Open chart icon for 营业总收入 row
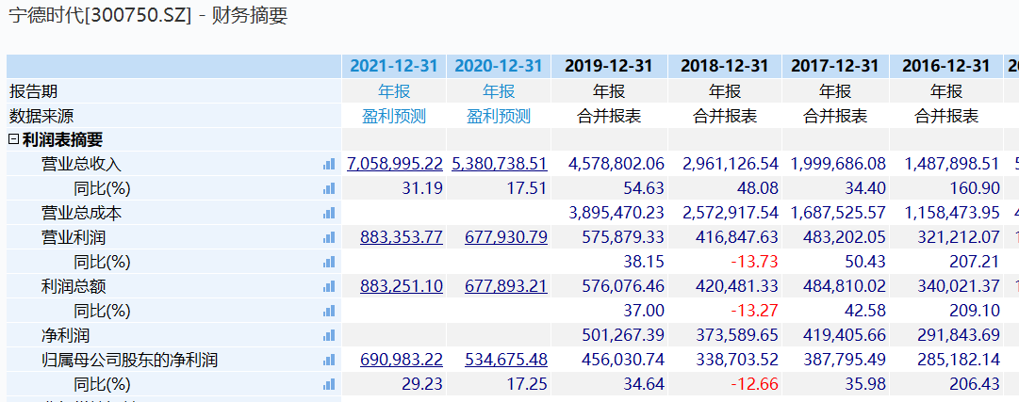Viewport: 1019px width, 402px height. 329,165
